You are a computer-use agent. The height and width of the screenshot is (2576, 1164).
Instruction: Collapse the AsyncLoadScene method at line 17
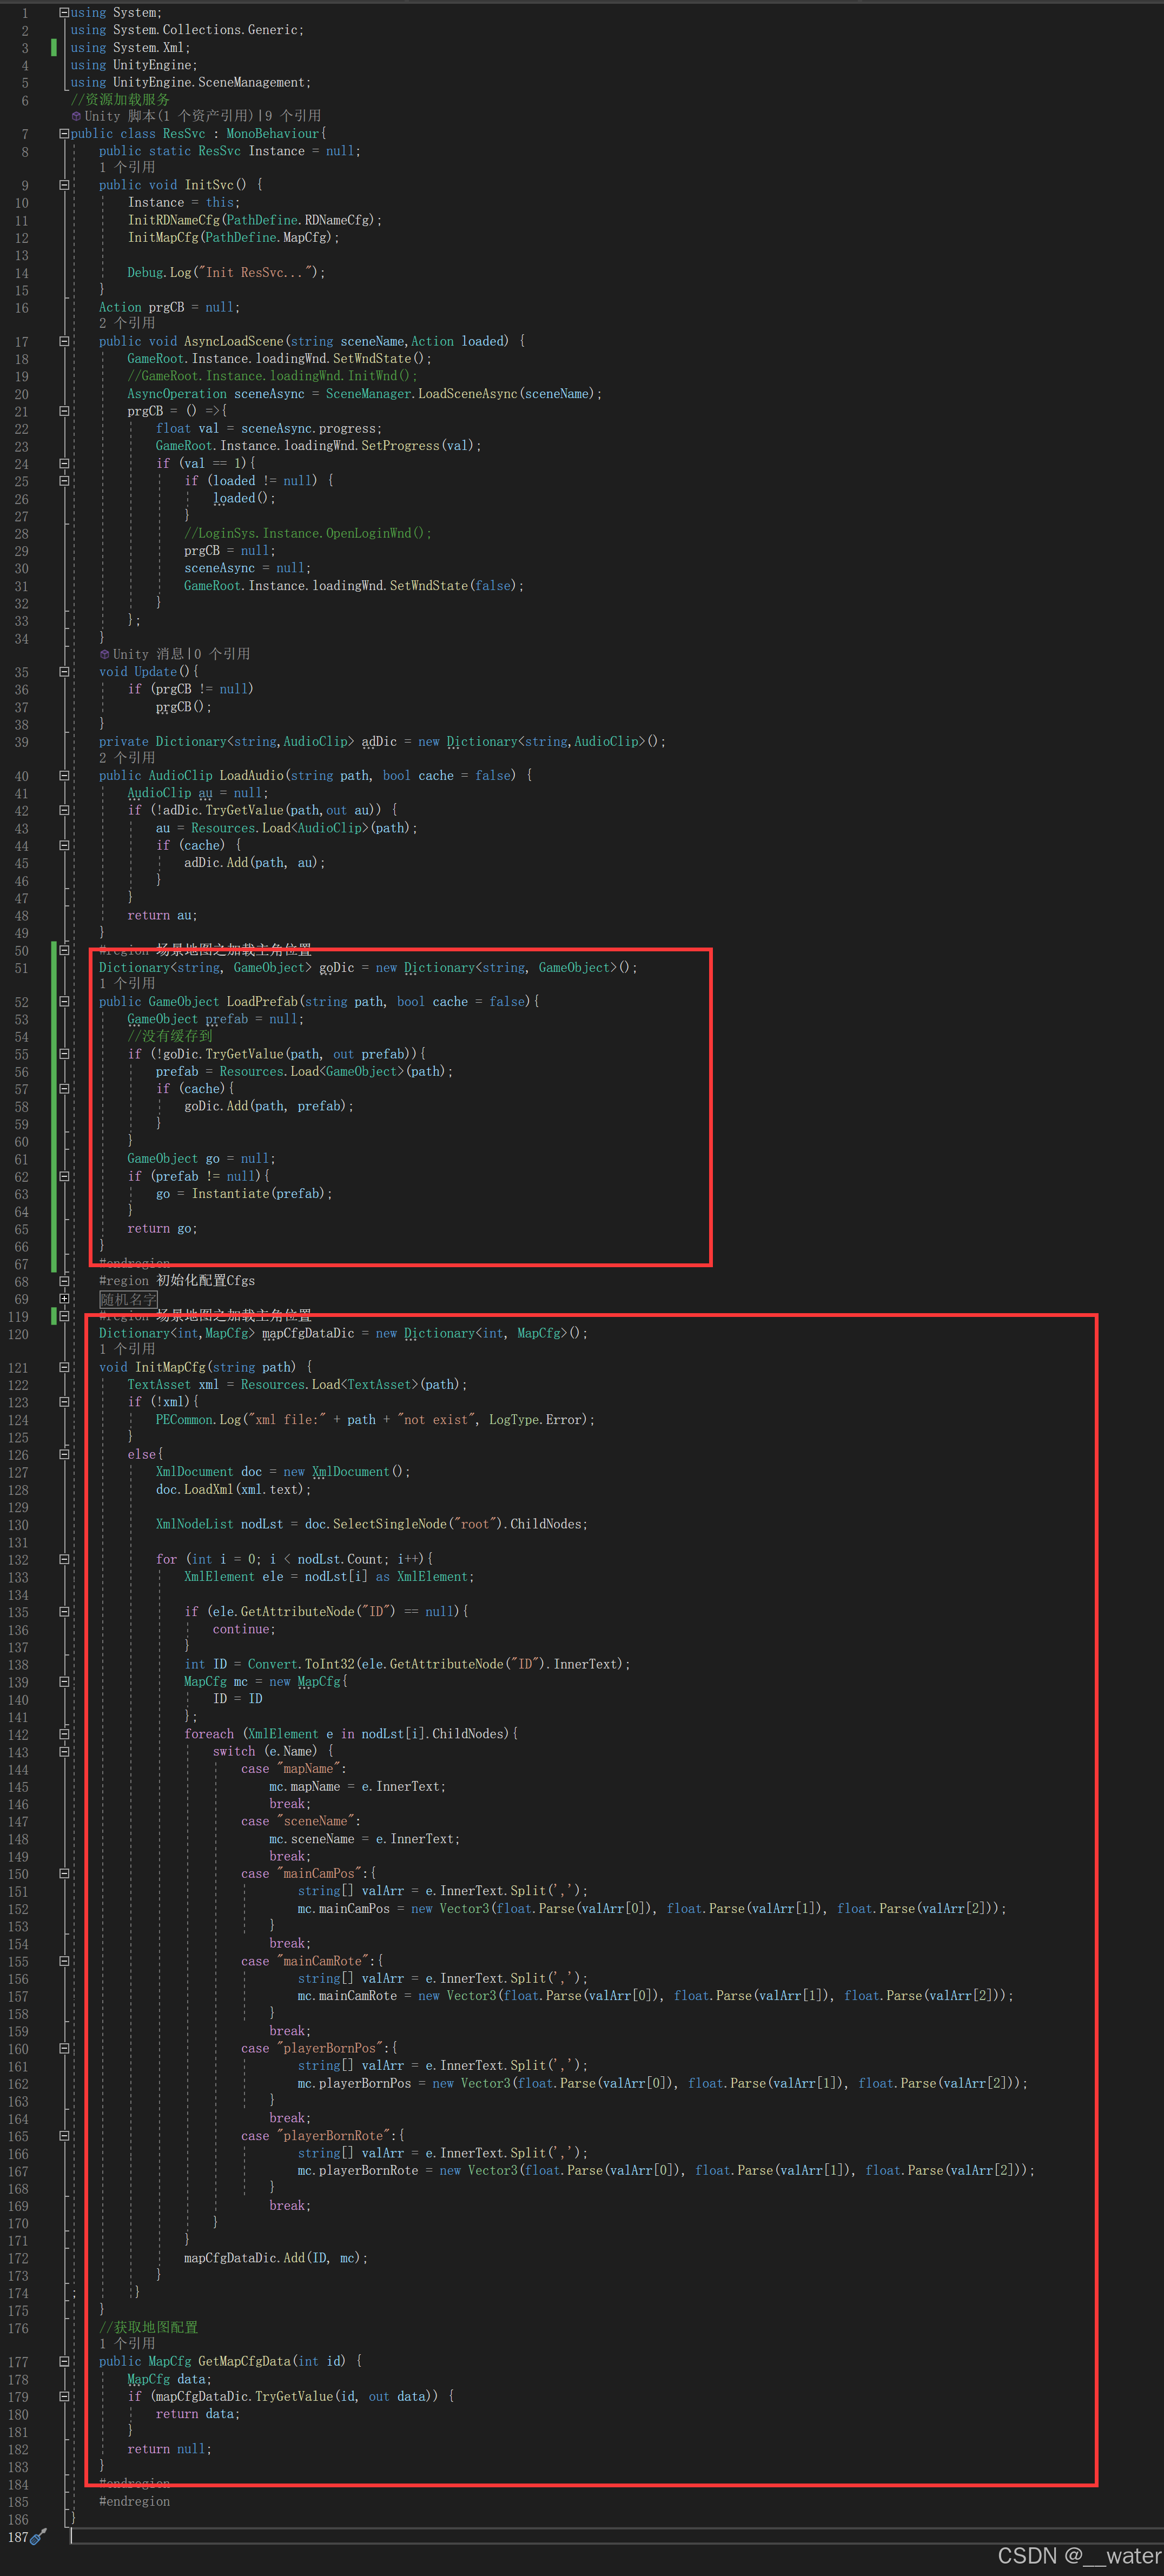pos(64,341)
